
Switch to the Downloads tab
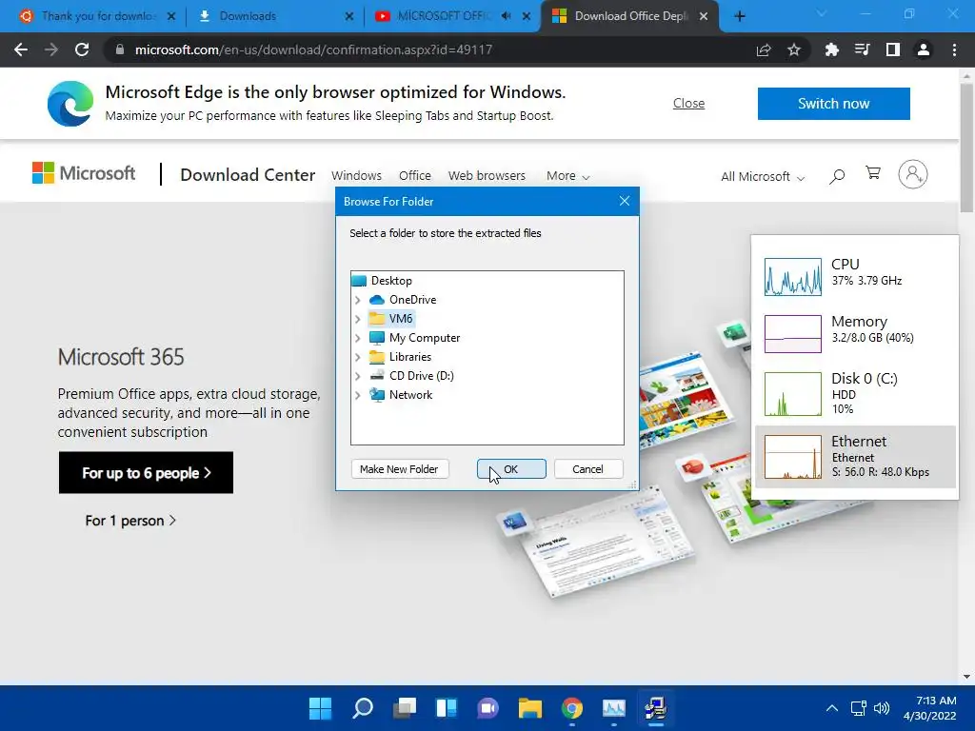(273, 16)
